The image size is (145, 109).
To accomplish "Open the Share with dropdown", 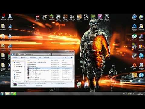I will click(x=33, y=58).
